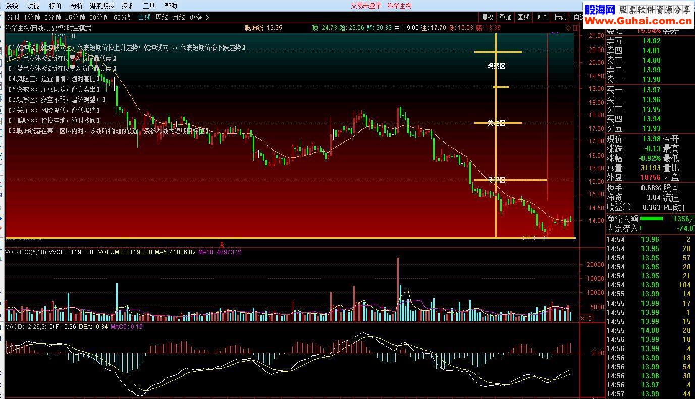Click the chart title 科华生物(日线.前复权)
Screen dimensions: 695x399
coord(35,28)
